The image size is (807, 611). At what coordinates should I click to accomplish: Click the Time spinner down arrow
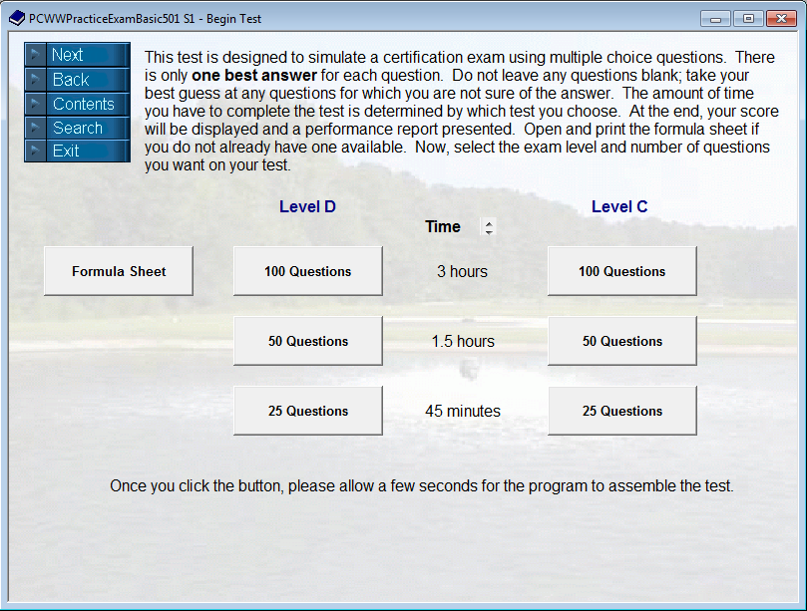tap(488, 230)
